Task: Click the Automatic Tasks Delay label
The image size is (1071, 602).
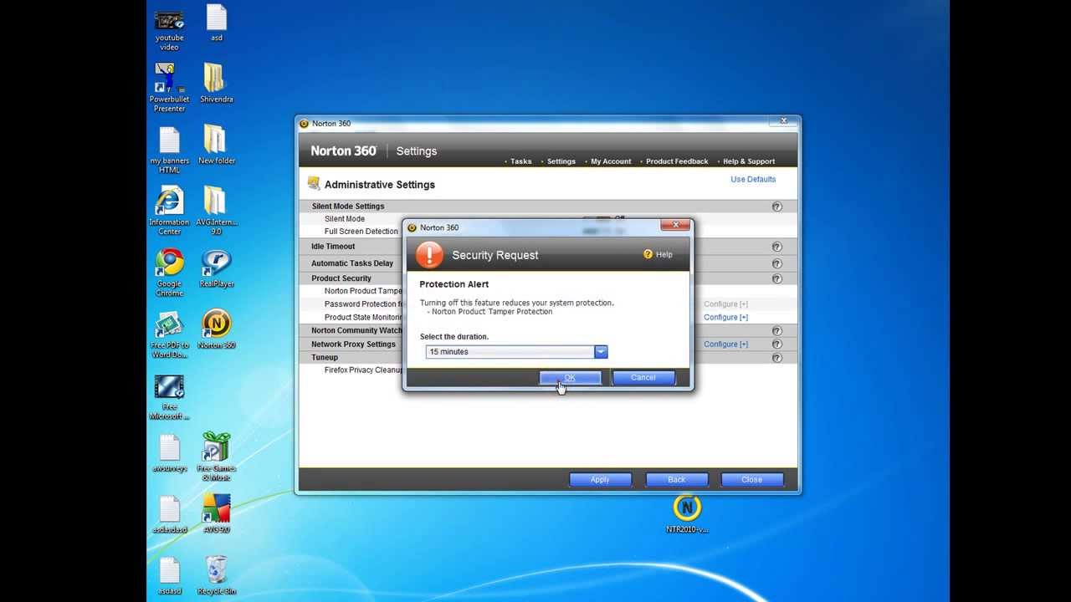Action: [x=352, y=263]
